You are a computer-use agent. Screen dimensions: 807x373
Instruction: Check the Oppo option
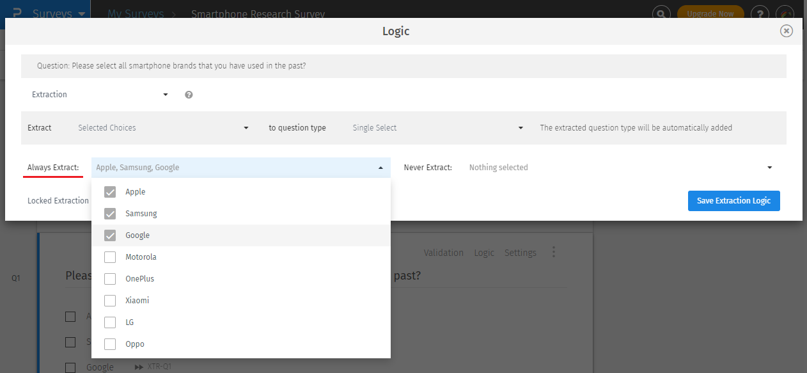pyautogui.click(x=110, y=344)
